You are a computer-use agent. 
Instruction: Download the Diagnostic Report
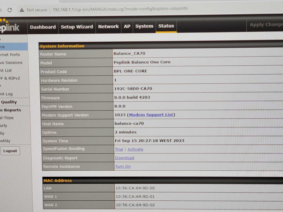(125, 158)
